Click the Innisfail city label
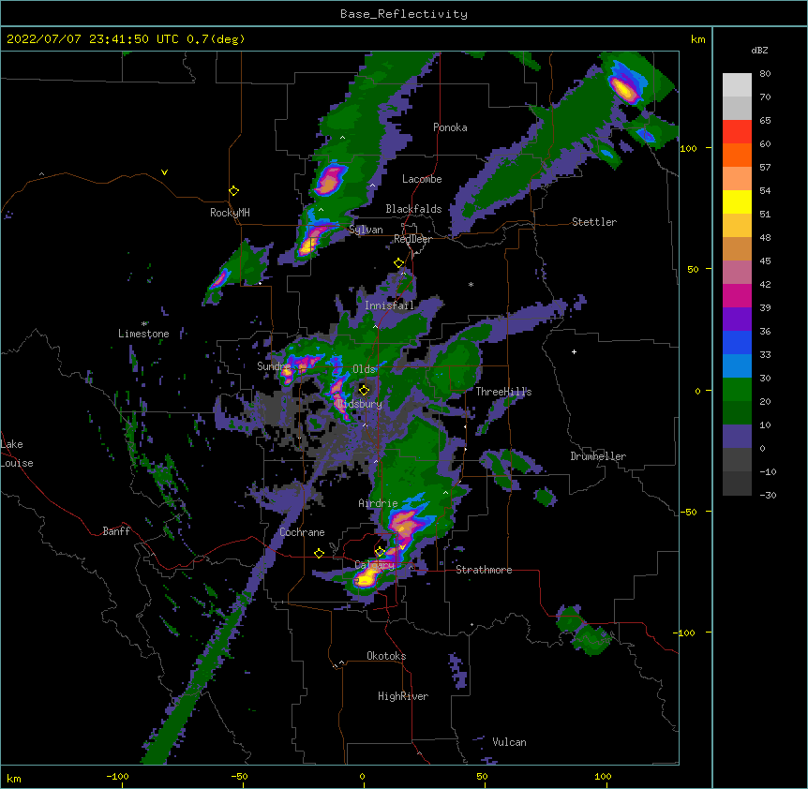This screenshot has height=789, width=808. pos(389,305)
